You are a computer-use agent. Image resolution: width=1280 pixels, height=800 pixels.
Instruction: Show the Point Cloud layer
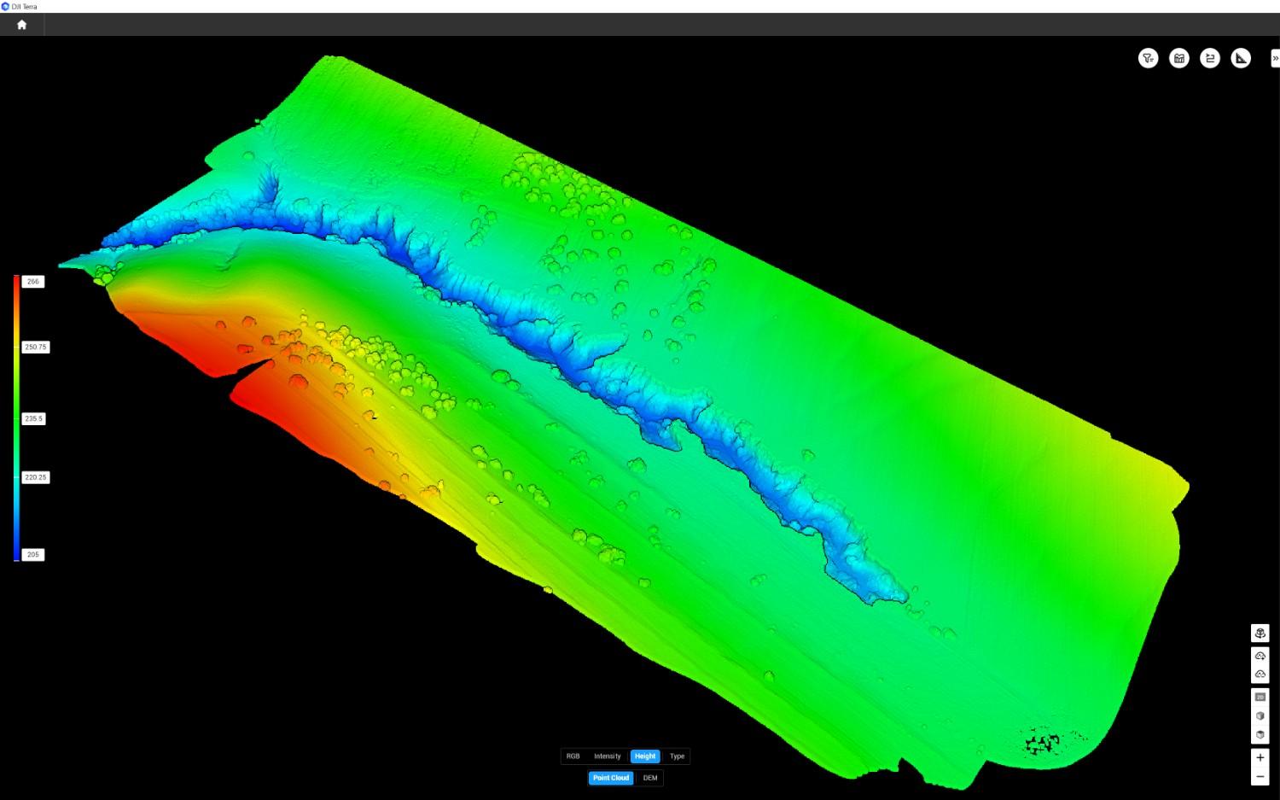(611, 778)
